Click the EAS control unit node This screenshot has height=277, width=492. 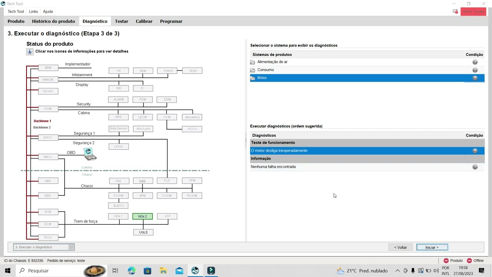[x=143, y=181]
